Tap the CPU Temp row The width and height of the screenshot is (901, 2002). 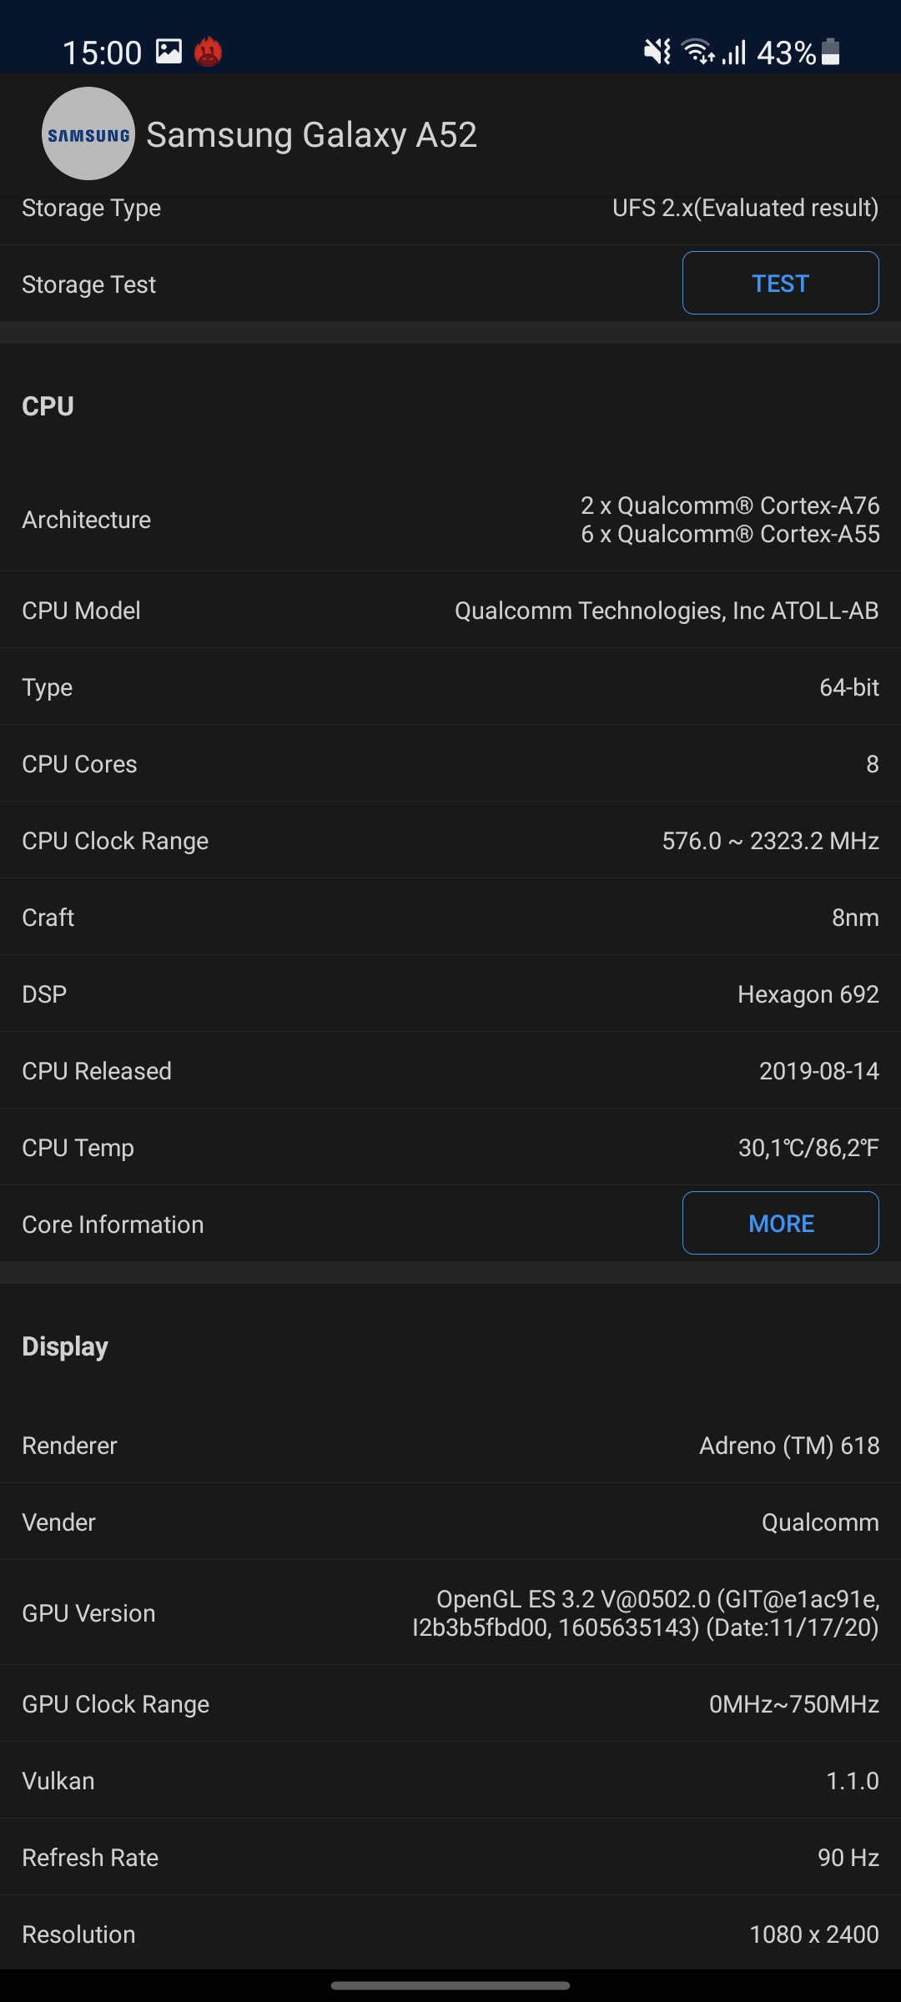[x=450, y=1148]
